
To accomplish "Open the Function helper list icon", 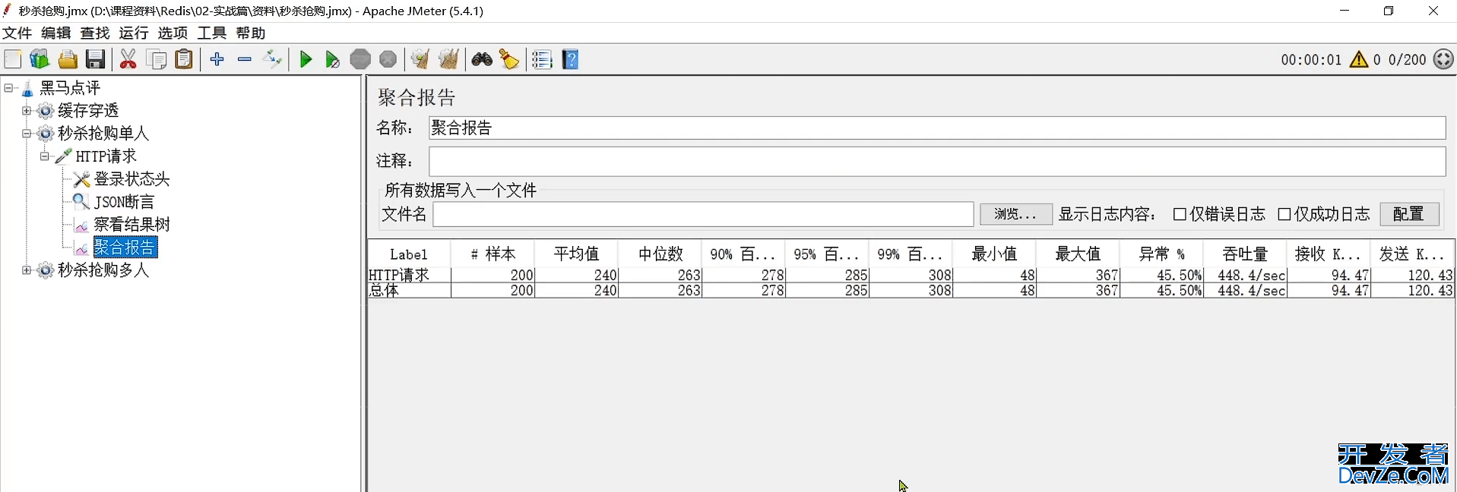I will point(542,59).
